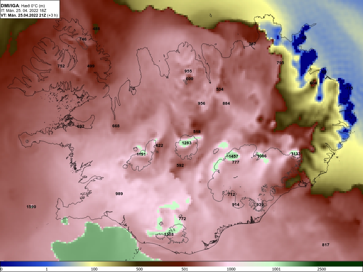Click the color scale label 501
Screen dimensions: 363x272
tap(185, 269)
